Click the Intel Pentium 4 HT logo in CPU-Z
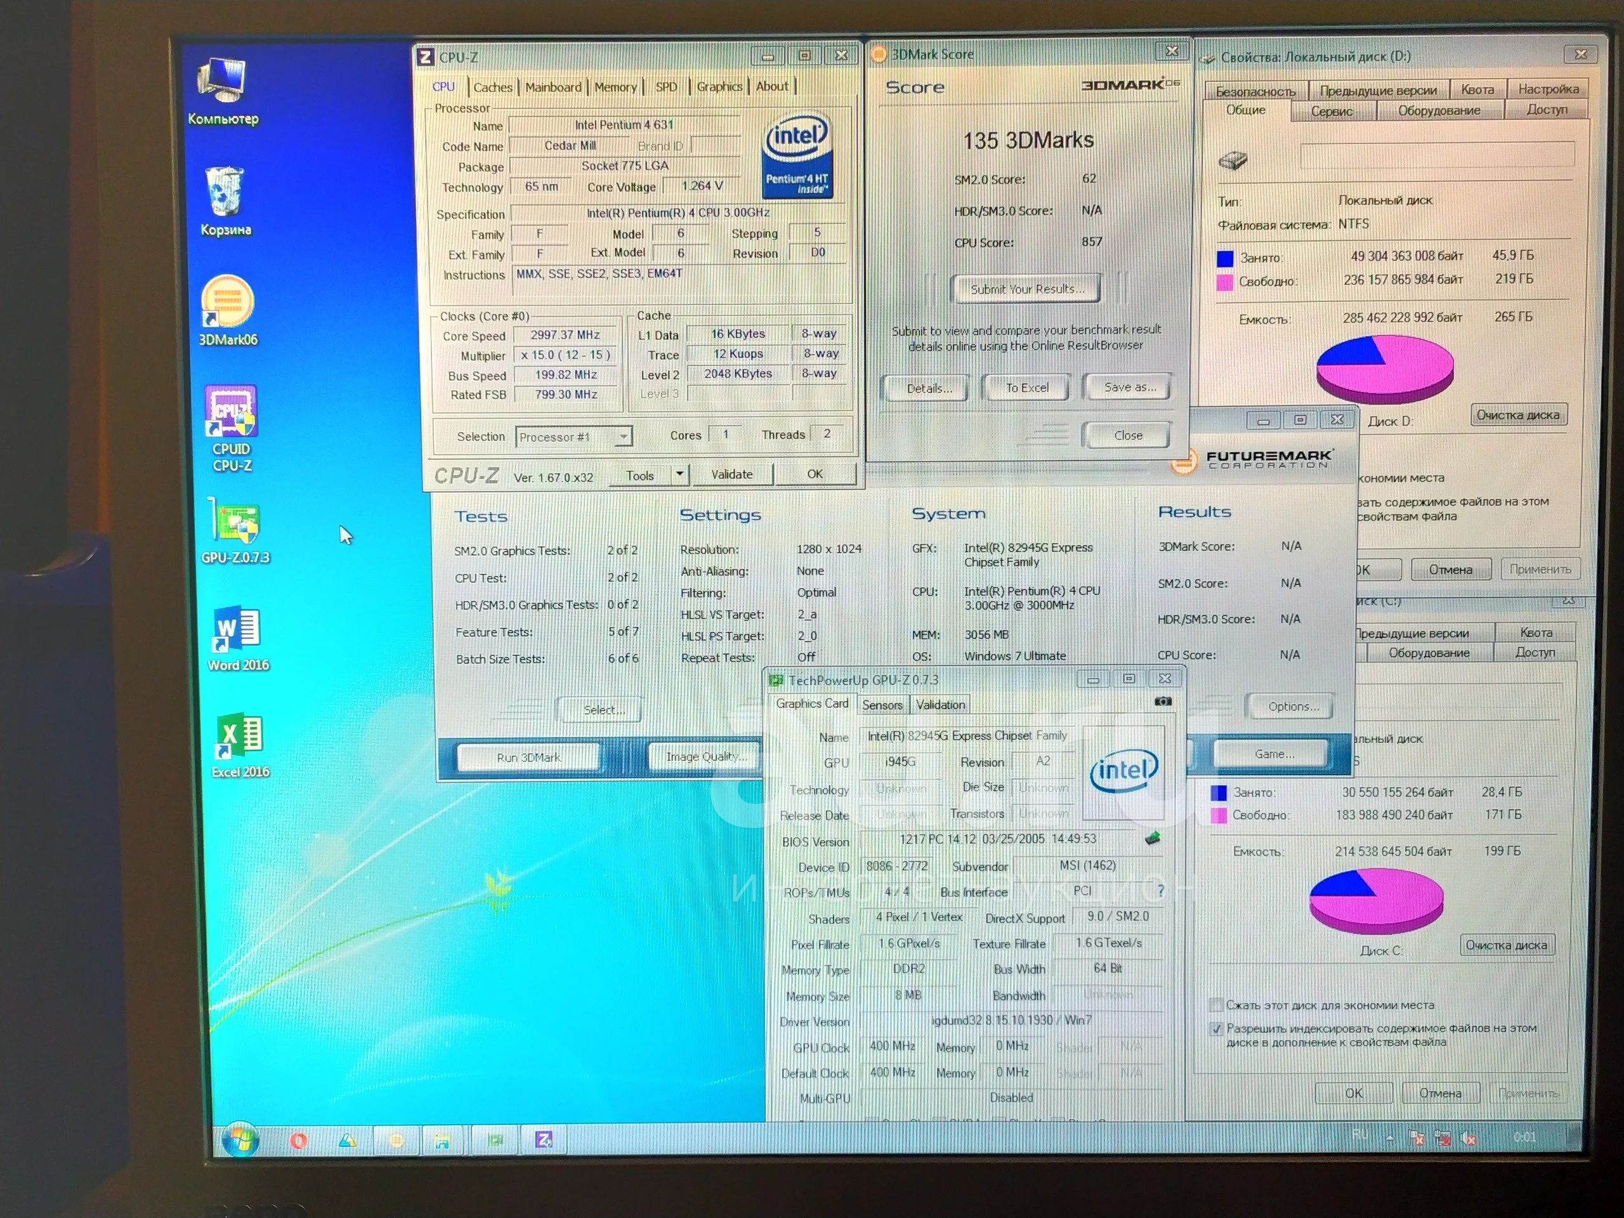This screenshot has height=1218, width=1624. pos(797,155)
